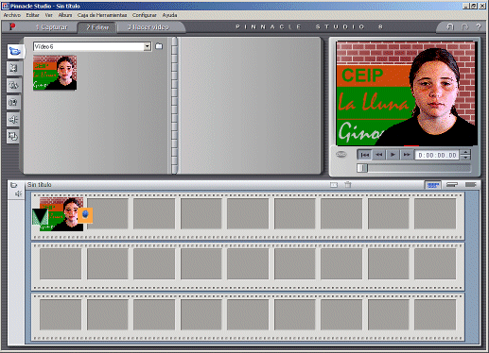Screen dimensions: 489x353
Task: Open the Caja de Herramientas menu
Action: (x=102, y=15)
